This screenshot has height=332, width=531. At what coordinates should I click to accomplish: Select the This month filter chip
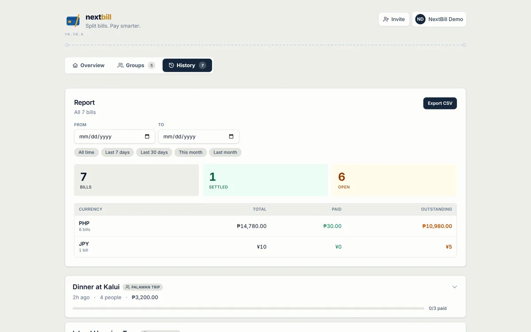(x=191, y=152)
